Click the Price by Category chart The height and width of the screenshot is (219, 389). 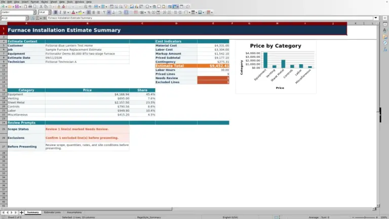[276, 66]
